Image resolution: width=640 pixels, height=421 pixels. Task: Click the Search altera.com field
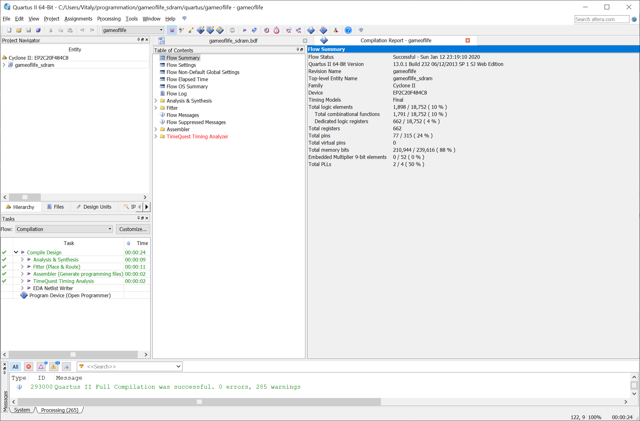pos(602,19)
